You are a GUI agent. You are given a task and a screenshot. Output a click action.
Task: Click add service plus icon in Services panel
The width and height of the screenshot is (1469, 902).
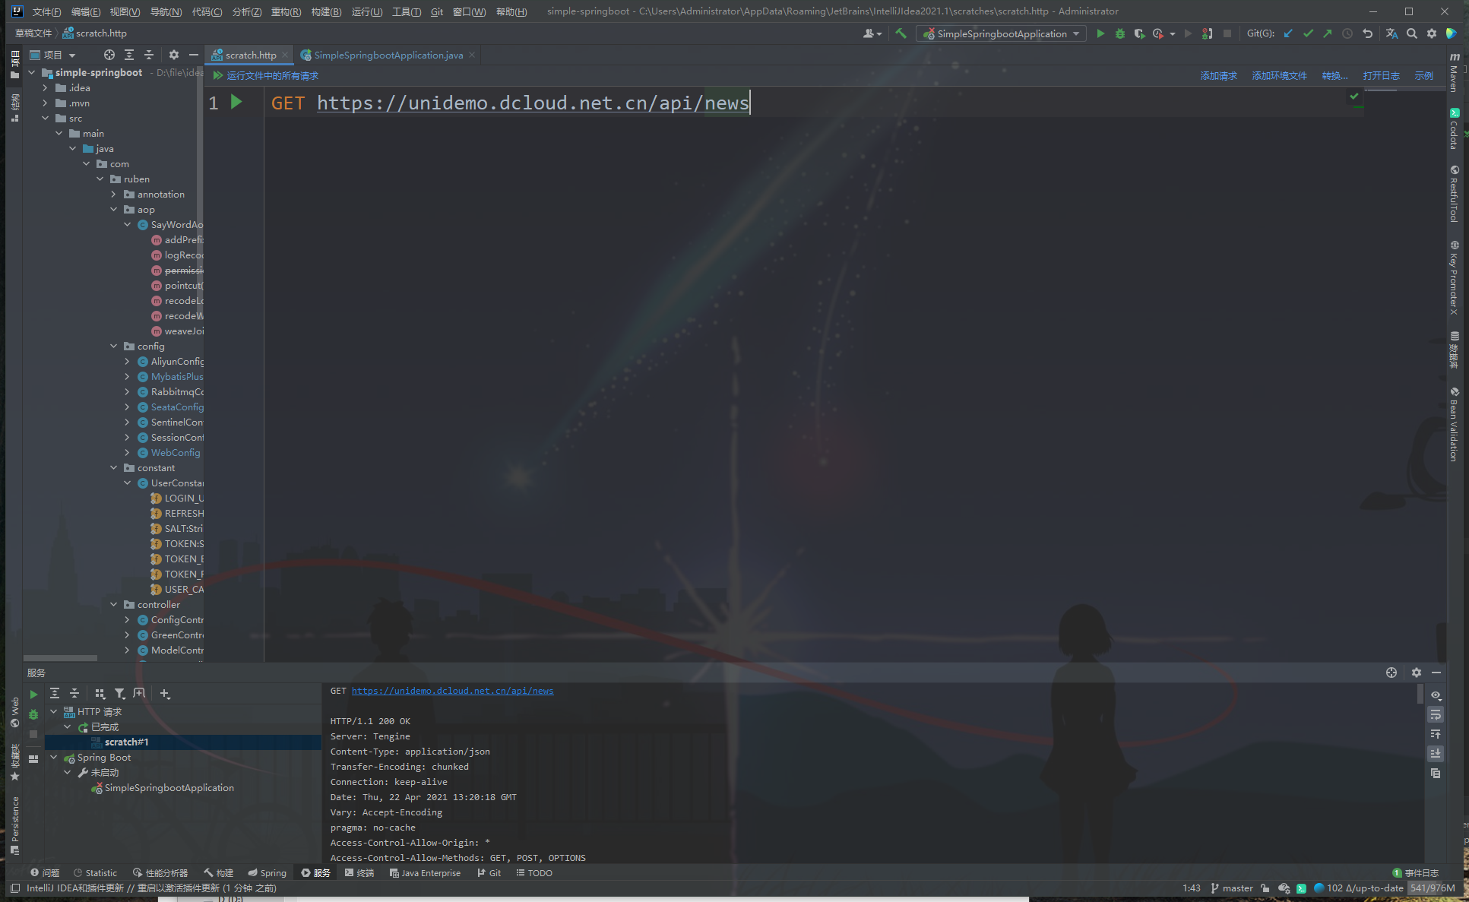165,693
